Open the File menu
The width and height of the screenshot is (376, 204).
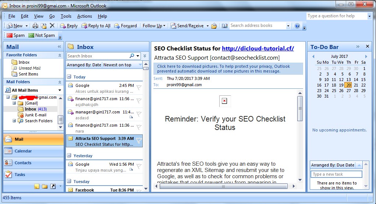pyautogui.click(x=11, y=16)
